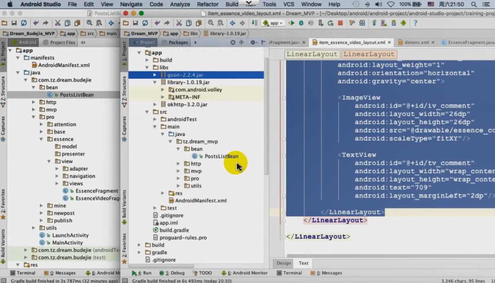
Task: Click Paste icon in Dream_MVP window toolbar
Action: click(198, 23)
